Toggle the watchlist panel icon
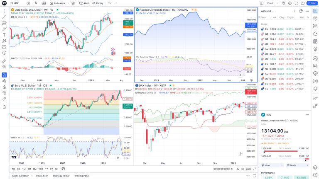The width and height of the screenshot is (319, 179). pyautogui.click(x=315, y=11)
